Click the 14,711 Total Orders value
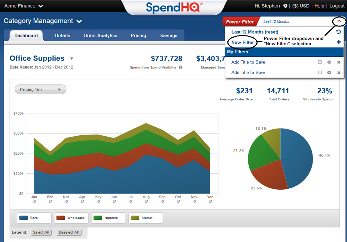Viewport: 347px width, 242px height. click(x=278, y=91)
